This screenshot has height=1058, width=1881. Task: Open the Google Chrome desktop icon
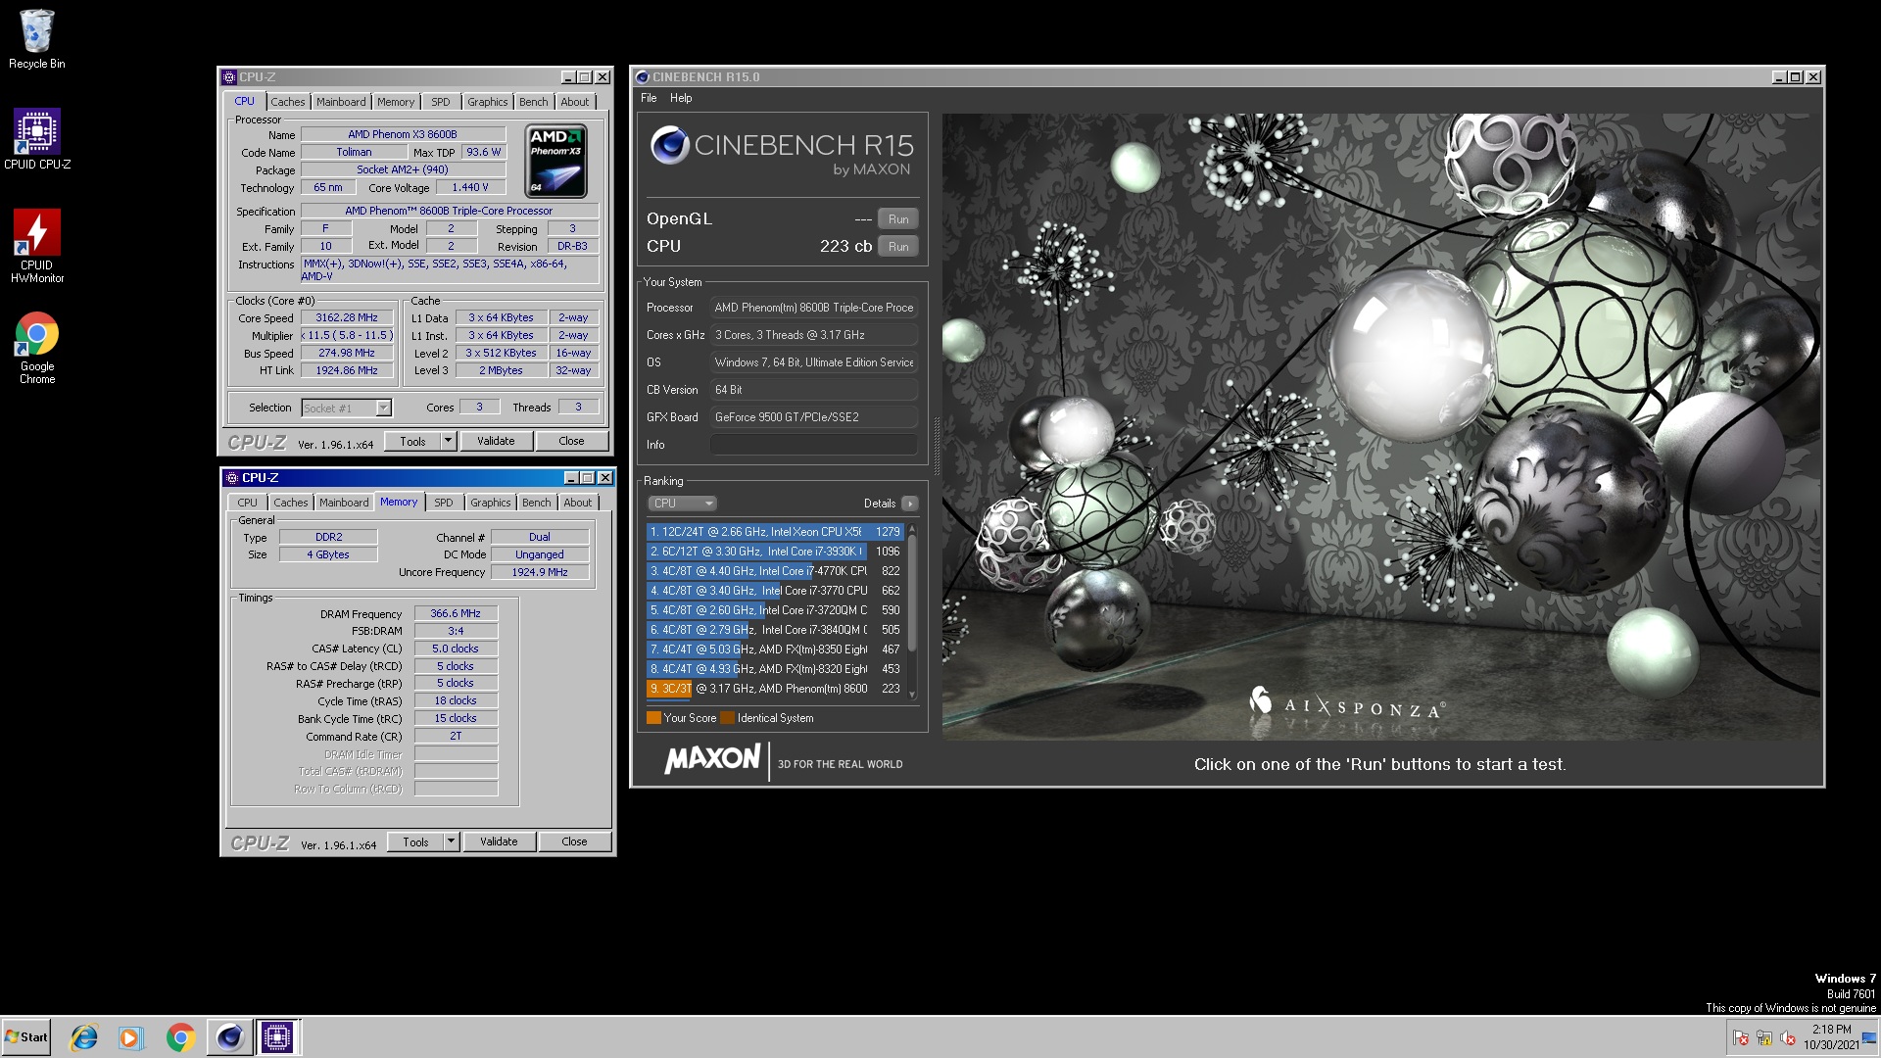coord(36,348)
